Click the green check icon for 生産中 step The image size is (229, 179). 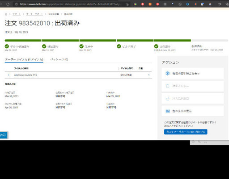pyautogui.click(x=81, y=46)
